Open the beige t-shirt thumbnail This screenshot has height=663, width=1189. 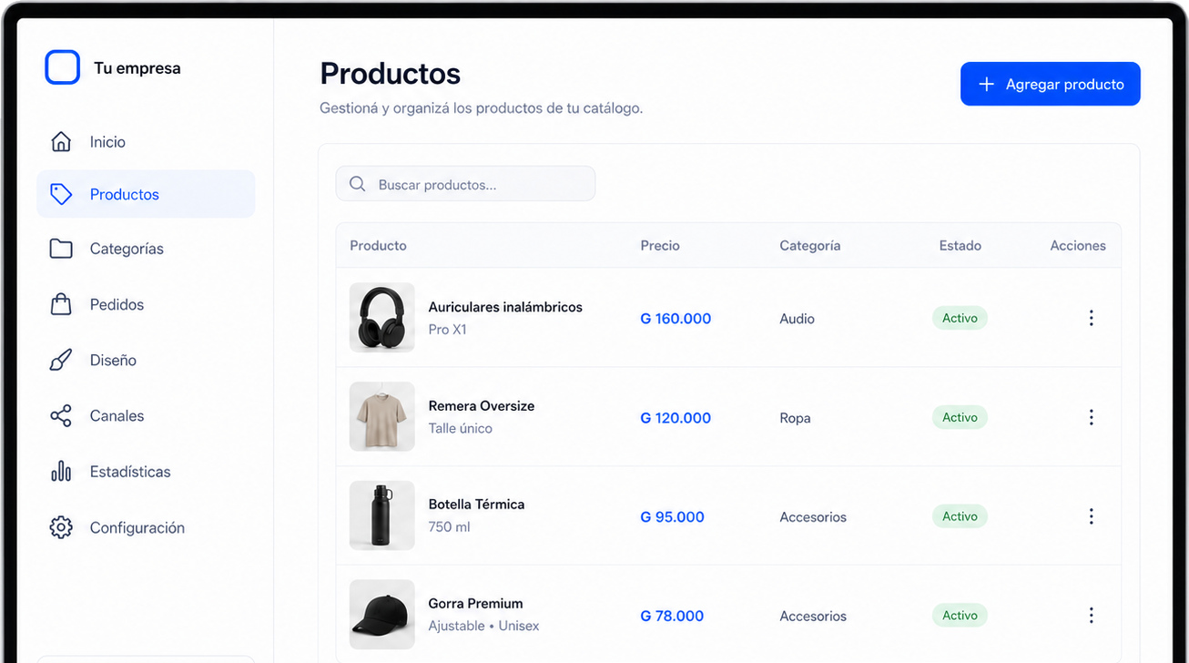coord(381,417)
